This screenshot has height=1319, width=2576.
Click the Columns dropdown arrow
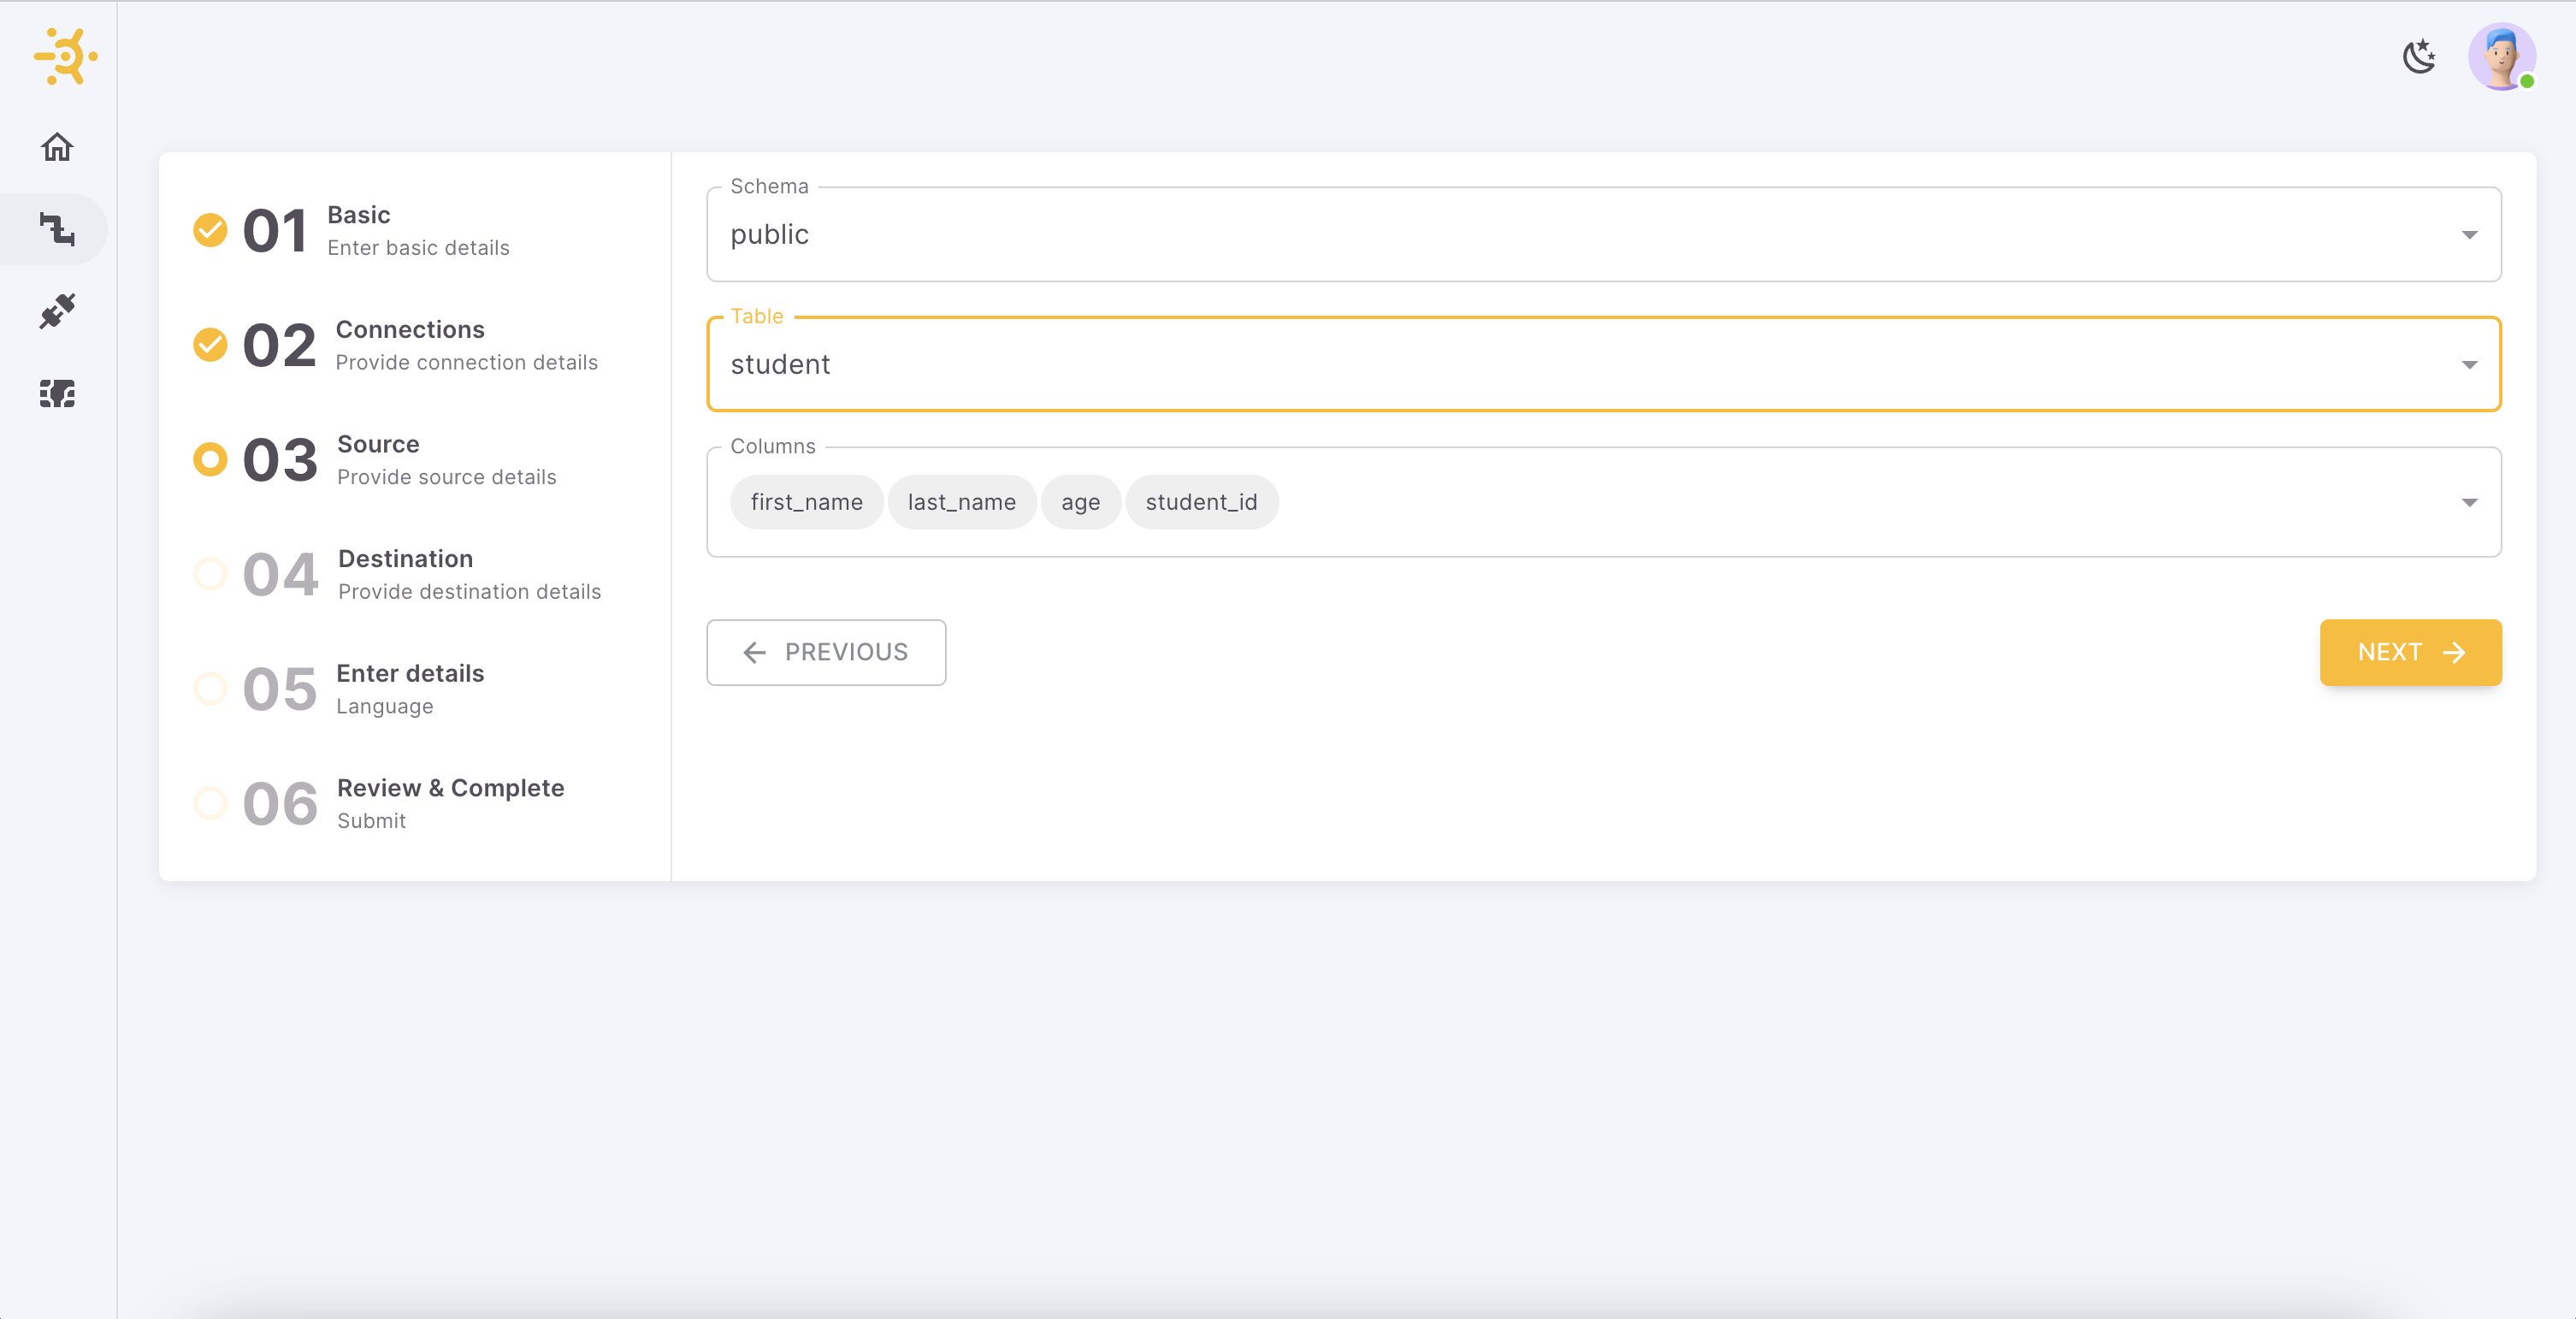[x=2469, y=503]
